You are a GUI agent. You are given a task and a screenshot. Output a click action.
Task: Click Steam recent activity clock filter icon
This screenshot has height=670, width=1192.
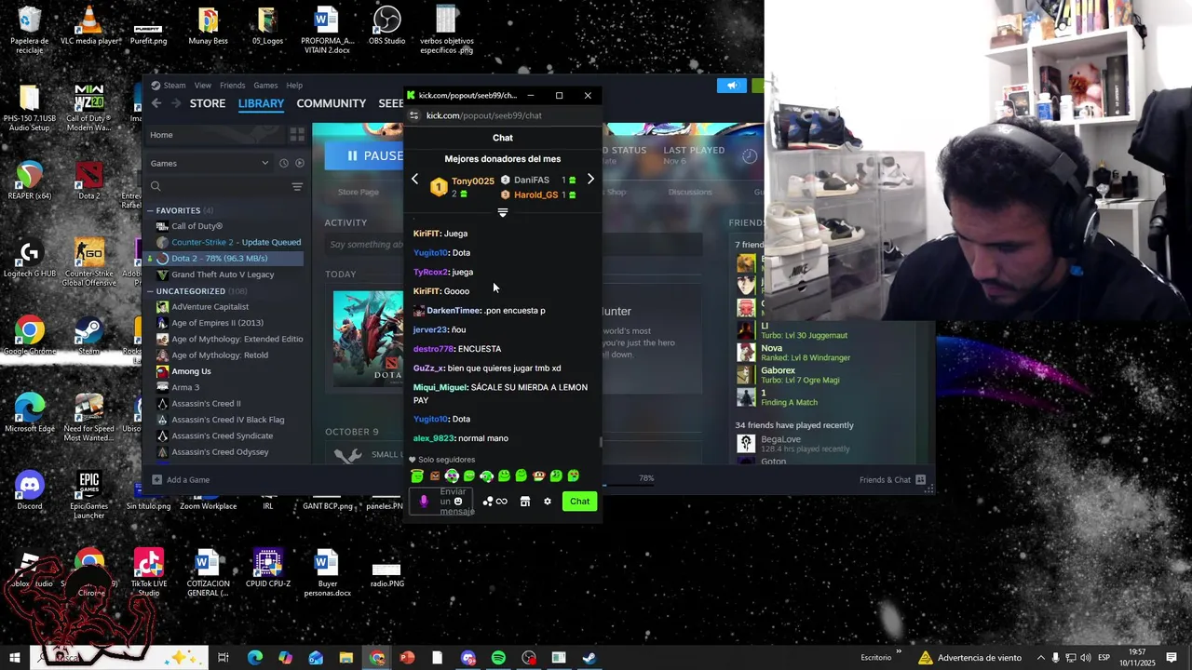click(284, 163)
